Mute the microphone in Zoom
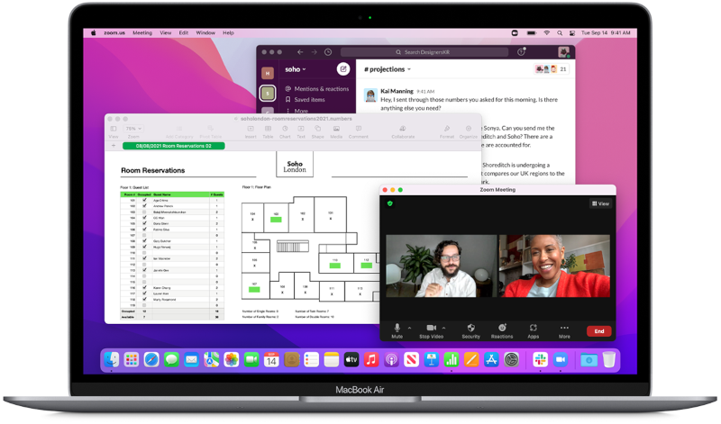 tap(397, 328)
